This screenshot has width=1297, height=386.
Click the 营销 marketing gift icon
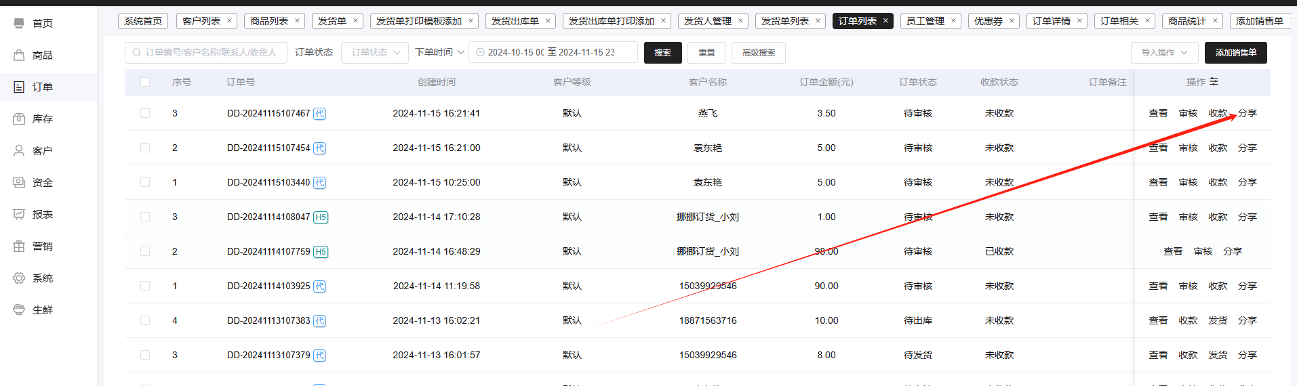[x=19, y=246]
